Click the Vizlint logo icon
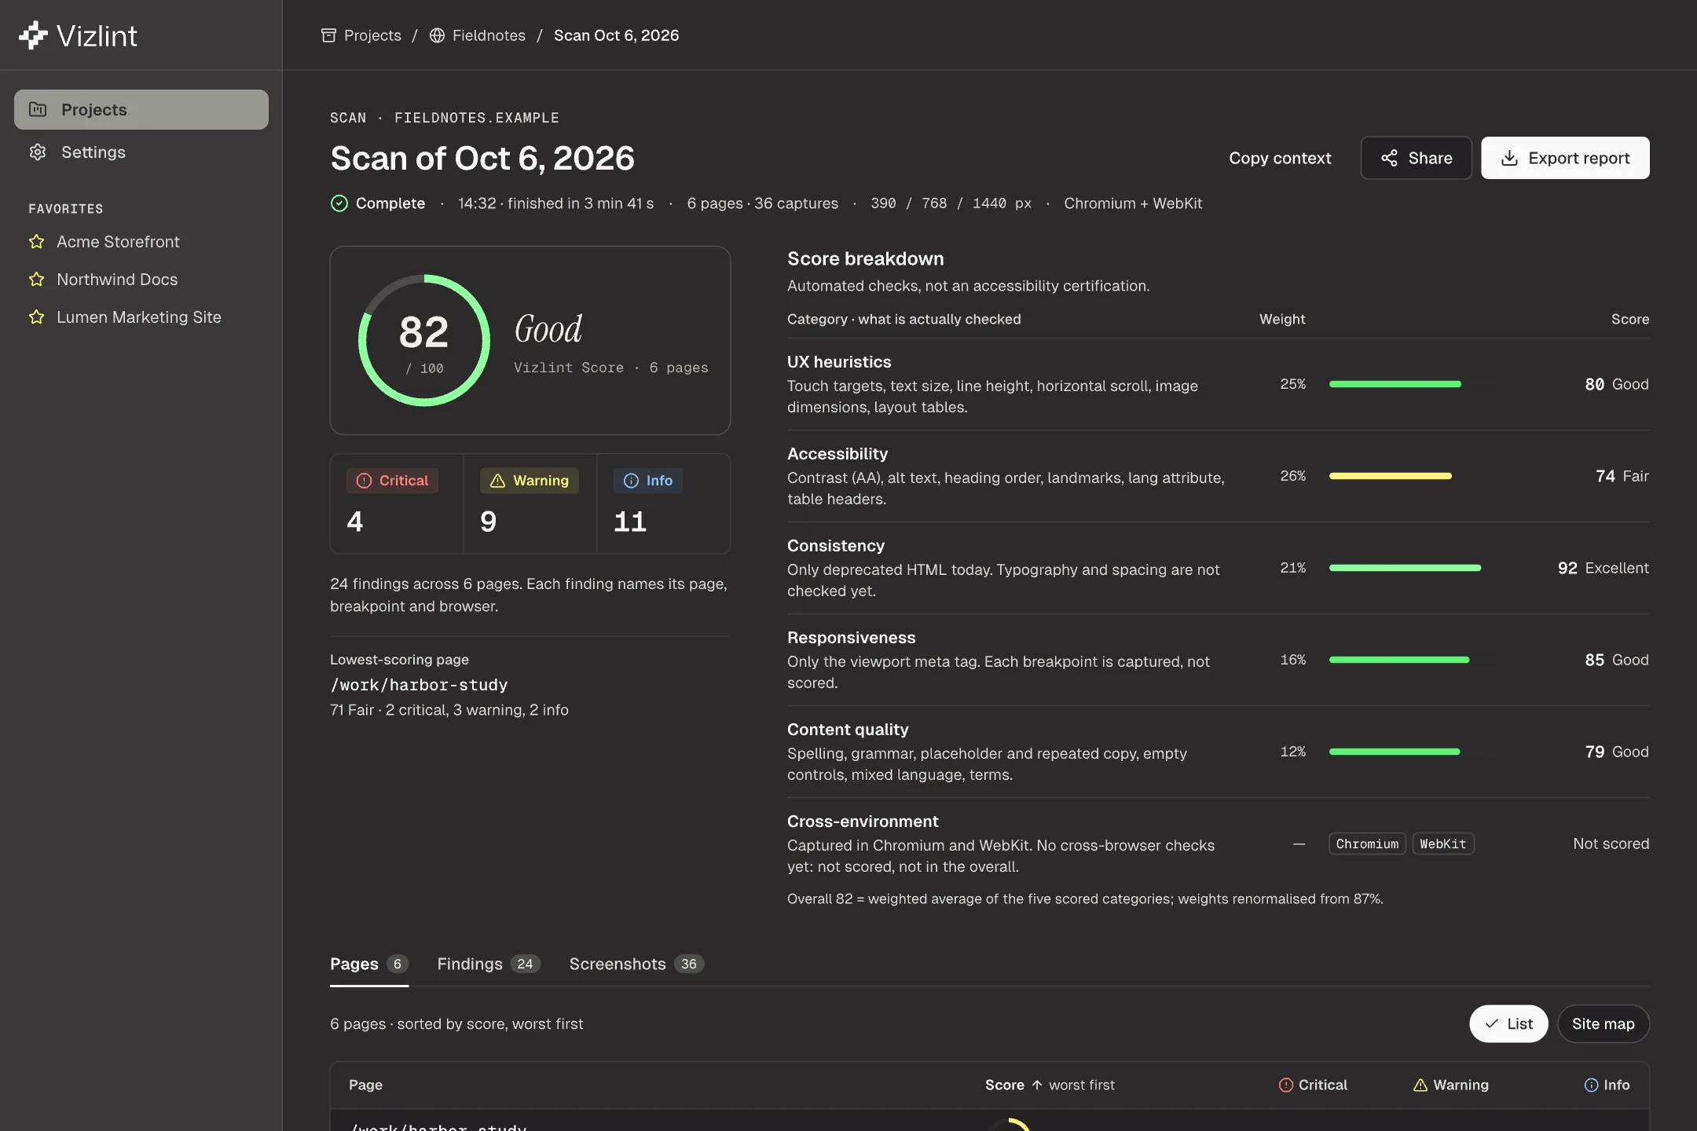The height and width of the screenshot is (1131, 1697). pos(33,35)
